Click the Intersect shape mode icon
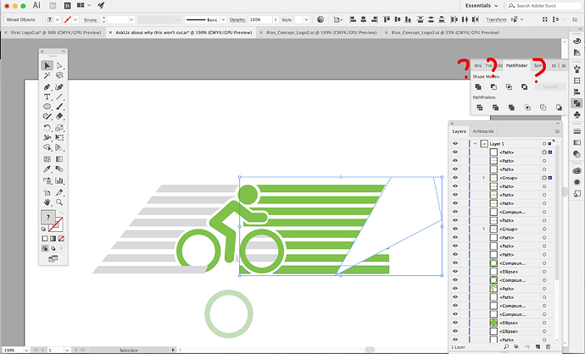The width and height of the screenshot is (585, 354). (509, 87)
